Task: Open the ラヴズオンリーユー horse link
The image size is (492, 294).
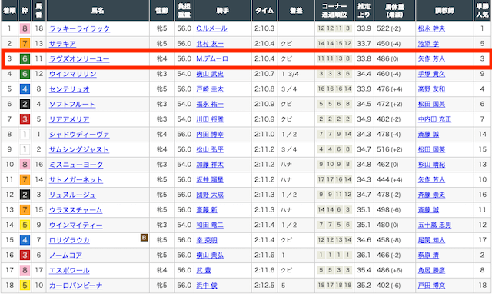Action: coord(79,59)
